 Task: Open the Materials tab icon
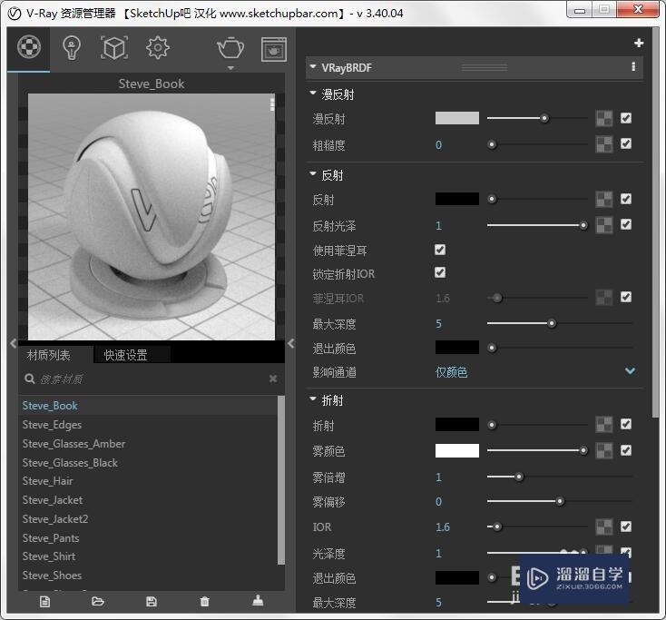click(x=29, y=46)
